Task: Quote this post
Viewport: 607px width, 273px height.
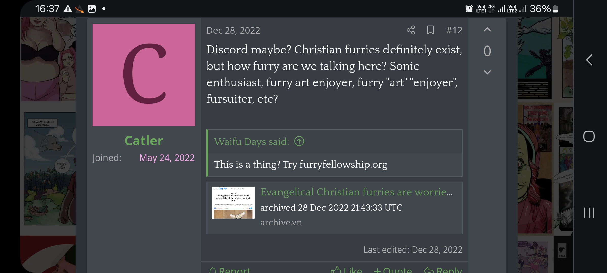Action: (393, 270)
